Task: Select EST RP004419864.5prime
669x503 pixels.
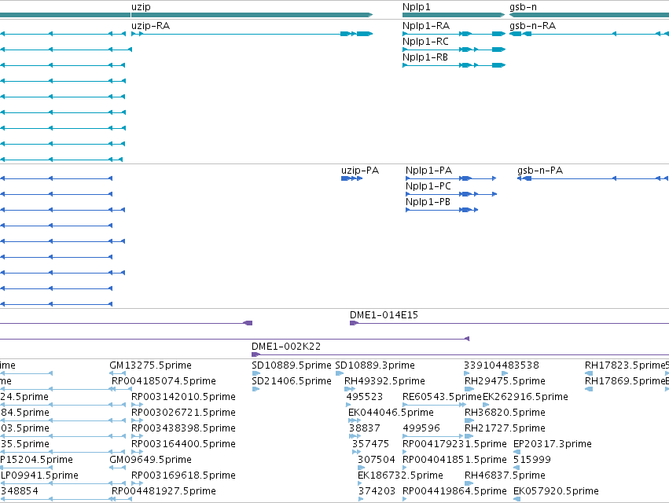Action: (455, 491)
